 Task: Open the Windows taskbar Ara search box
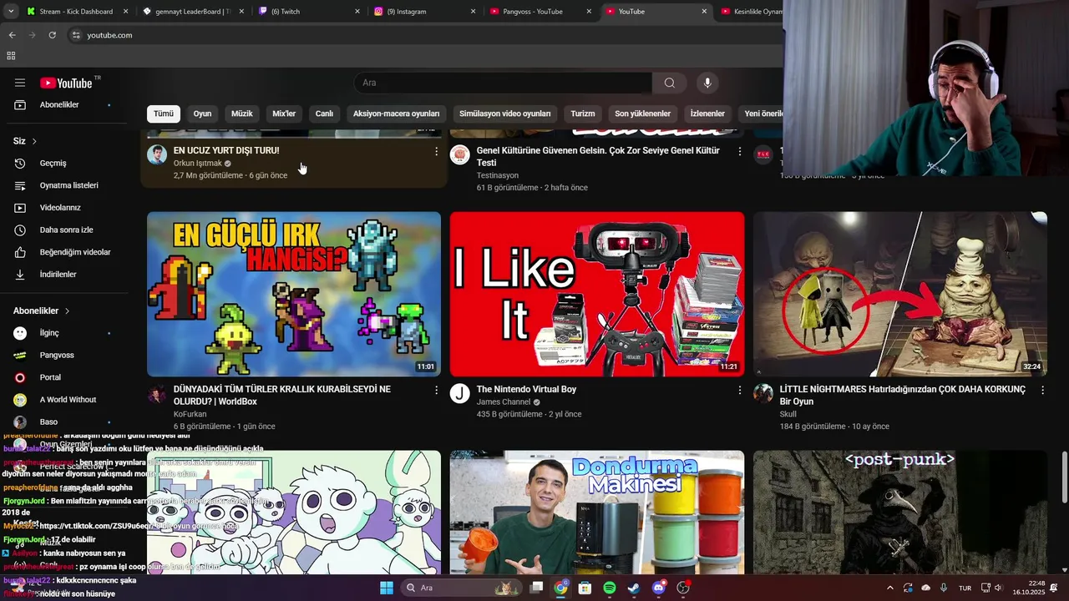click(459, 588)
